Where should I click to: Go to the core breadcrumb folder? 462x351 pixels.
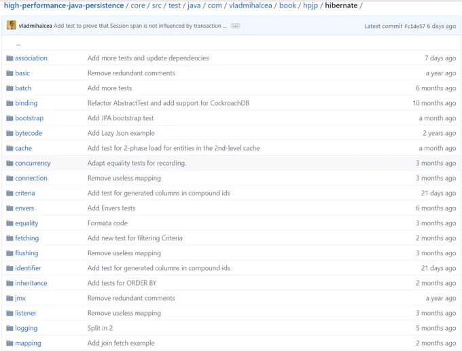coord(138,5)
